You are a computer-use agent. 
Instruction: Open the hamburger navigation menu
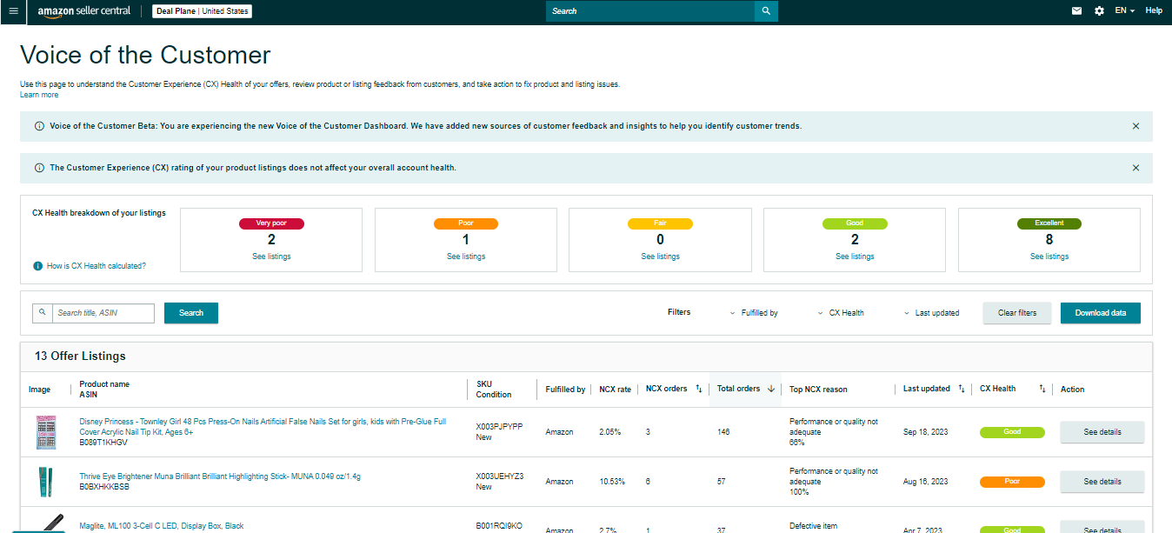point(13,11)
